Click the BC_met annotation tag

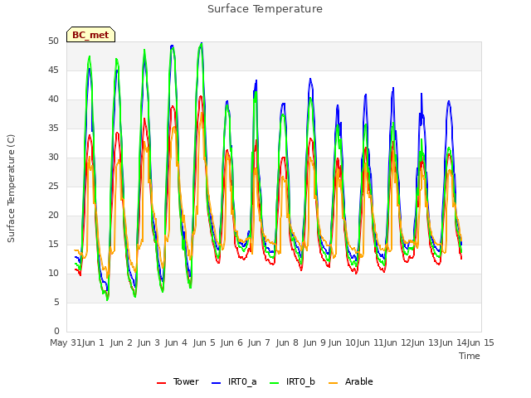pos(90,35)
